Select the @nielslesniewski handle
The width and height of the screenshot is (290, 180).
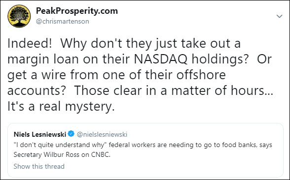coord(102,134)
